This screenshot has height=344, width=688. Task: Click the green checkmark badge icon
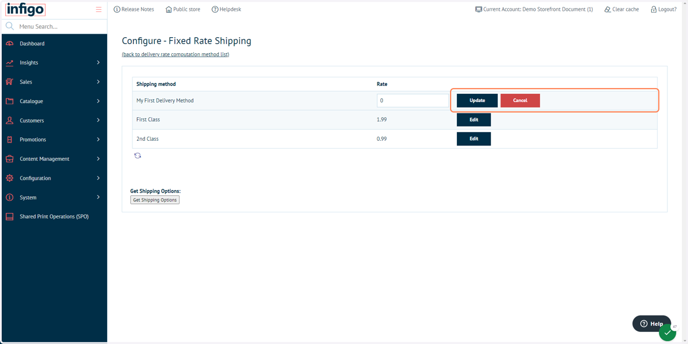coord(667,333)
